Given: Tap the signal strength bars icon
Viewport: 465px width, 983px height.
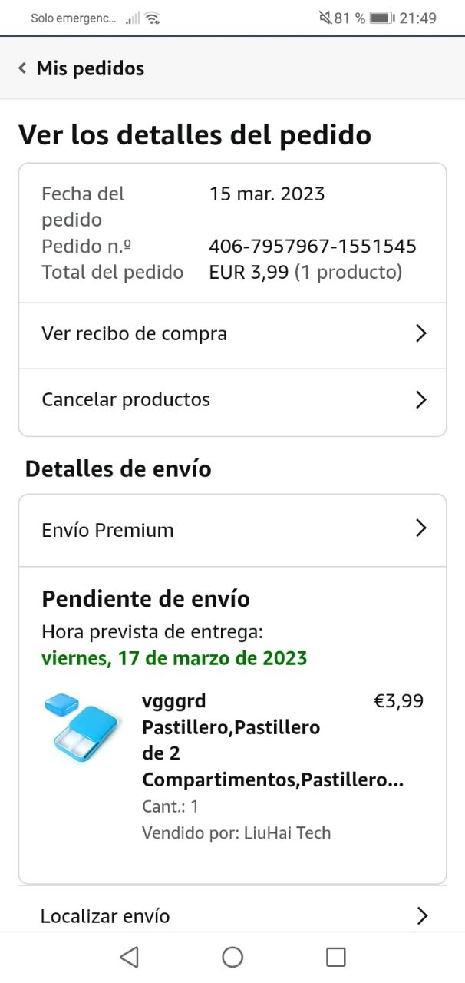Looking at the screenshot, I should tap(133, 18).
